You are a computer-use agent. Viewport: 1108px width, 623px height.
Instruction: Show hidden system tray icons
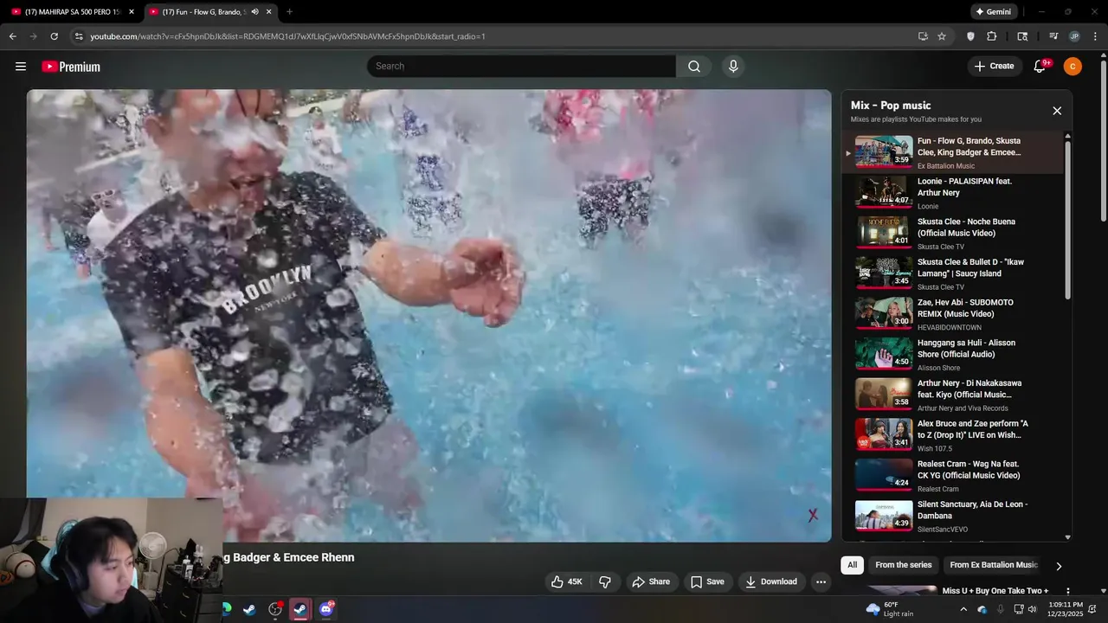[x=963, y=609]
